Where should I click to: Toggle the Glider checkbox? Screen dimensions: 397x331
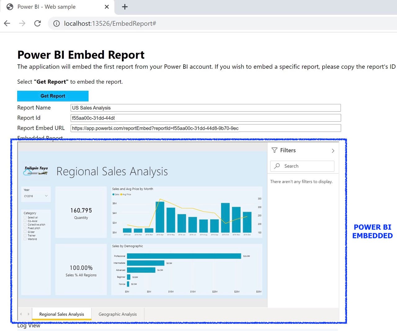[25, 232]
